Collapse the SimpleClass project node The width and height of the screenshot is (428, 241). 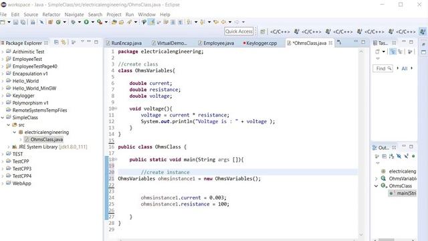(x=3, y=118)
